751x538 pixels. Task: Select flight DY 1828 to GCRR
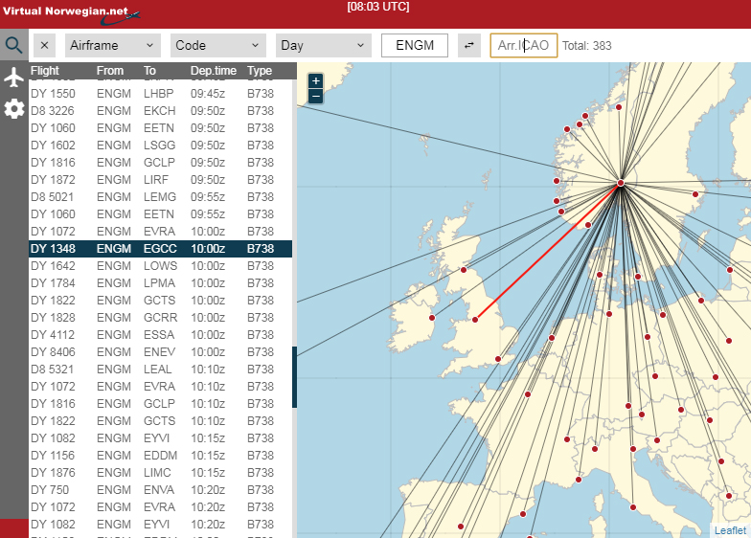pos(161,318)
